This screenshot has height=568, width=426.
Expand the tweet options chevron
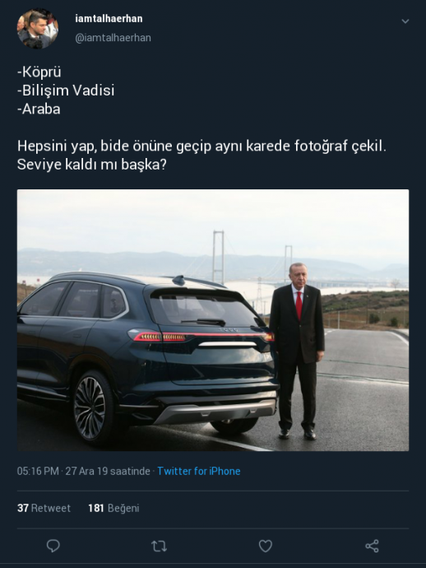(405, 21)
